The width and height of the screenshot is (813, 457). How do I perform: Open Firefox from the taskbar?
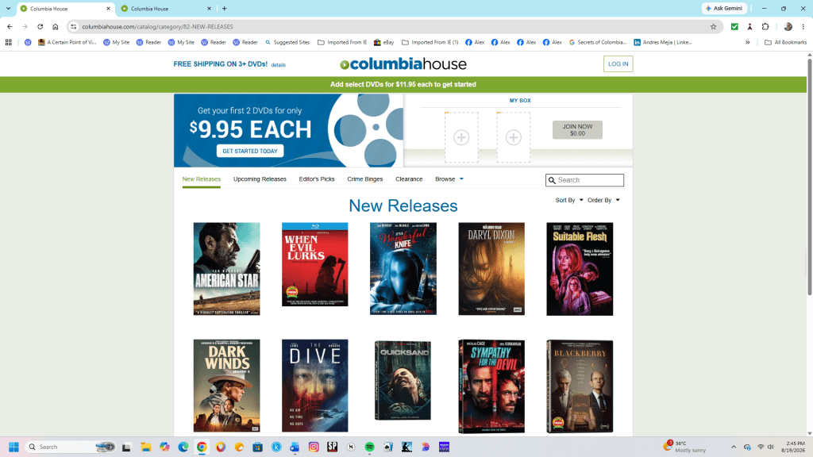tap(221, 447)
